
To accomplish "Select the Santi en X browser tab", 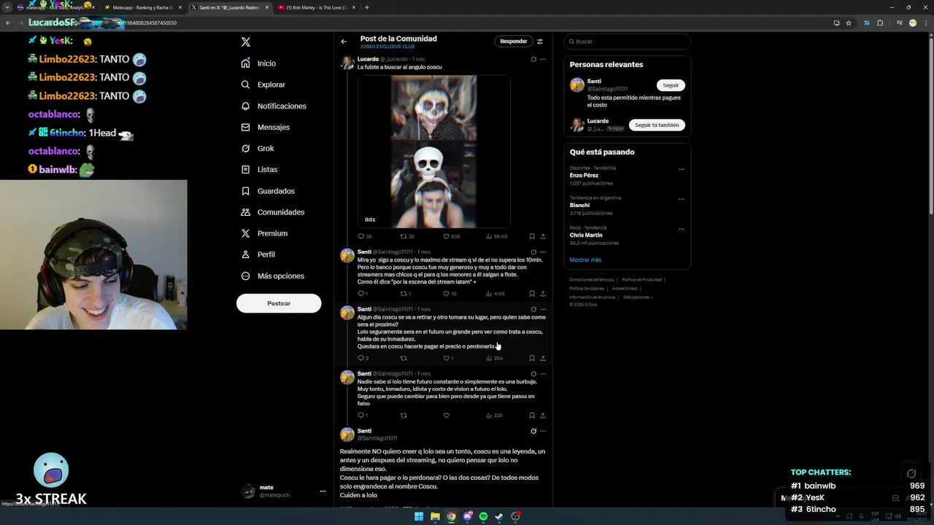I will click(229, 7).
